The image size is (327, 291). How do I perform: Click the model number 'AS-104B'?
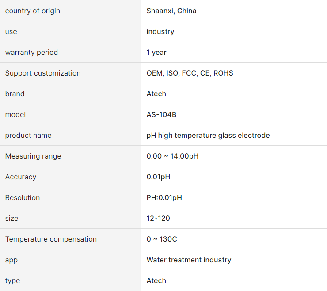click(x=161, y=115)
